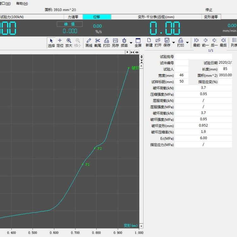This screenshot has width=237, height=237.
Task: Create a new record with 新建
Action: 149,42
